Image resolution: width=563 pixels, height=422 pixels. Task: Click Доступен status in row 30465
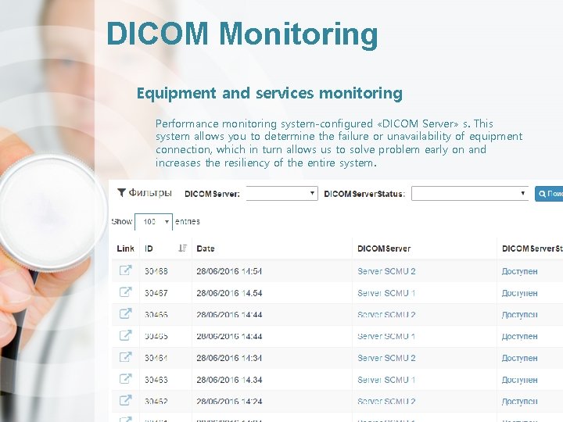tap(519, 337)
